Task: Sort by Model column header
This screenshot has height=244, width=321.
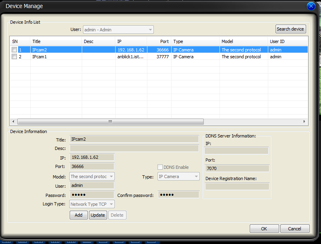Action: (244, 41)
